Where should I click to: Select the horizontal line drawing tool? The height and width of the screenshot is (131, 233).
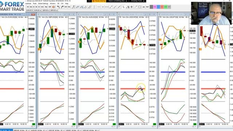point(99,7)
